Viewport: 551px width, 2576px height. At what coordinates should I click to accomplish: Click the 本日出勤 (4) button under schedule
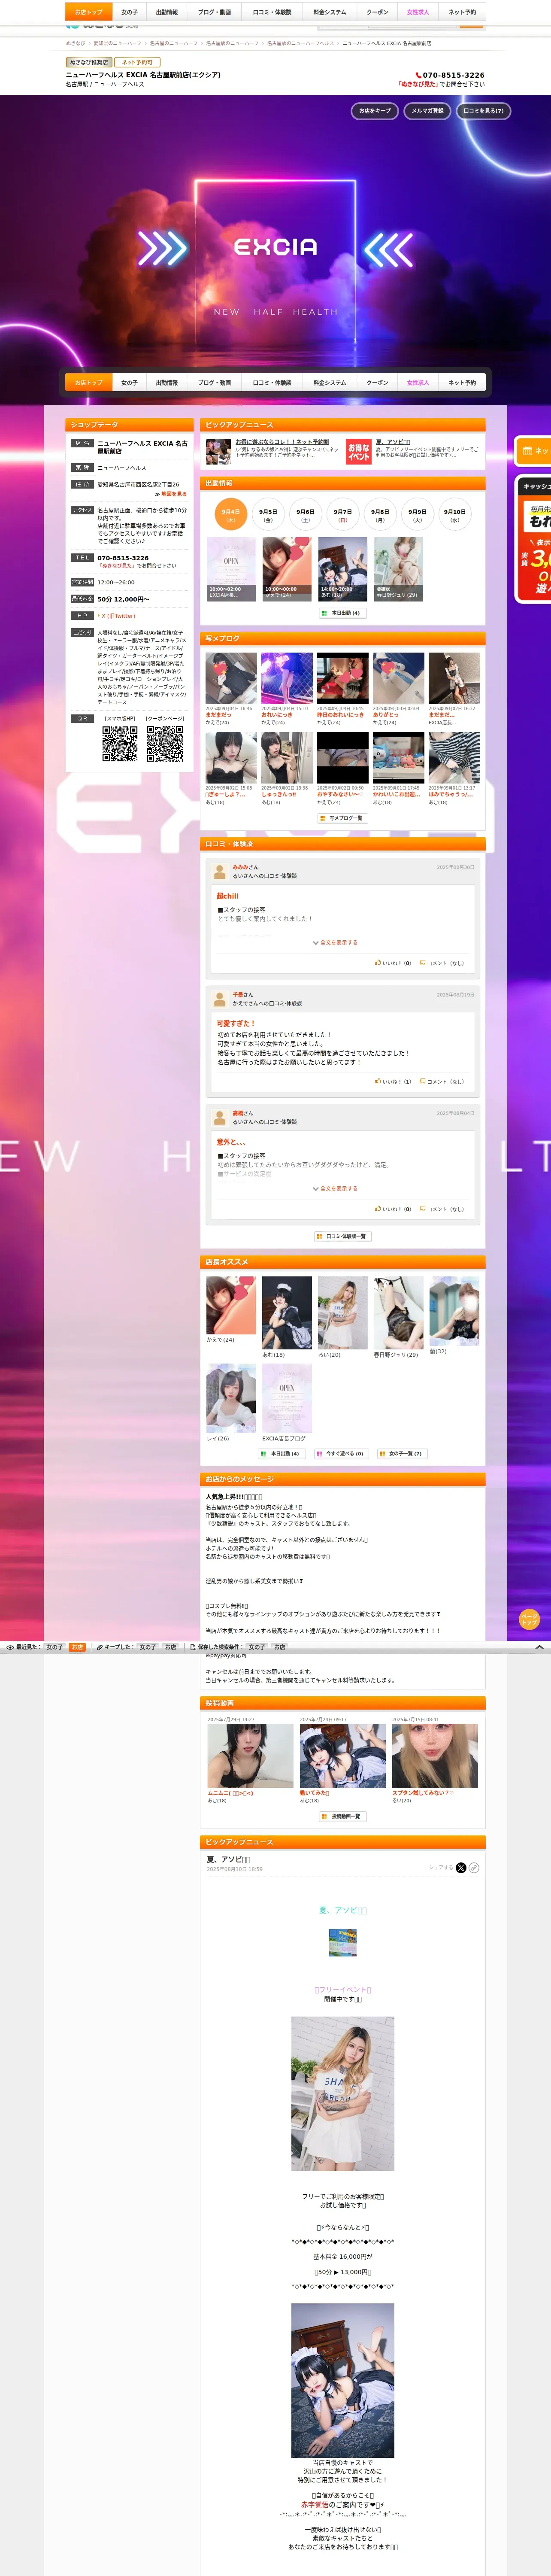pyautogui.click(x=342, y=613)
